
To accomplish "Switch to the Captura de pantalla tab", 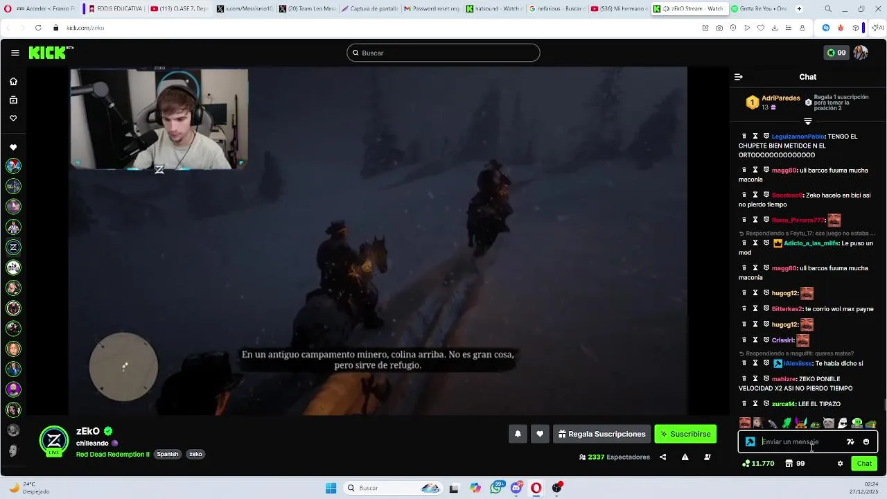I will click(369, 9).
